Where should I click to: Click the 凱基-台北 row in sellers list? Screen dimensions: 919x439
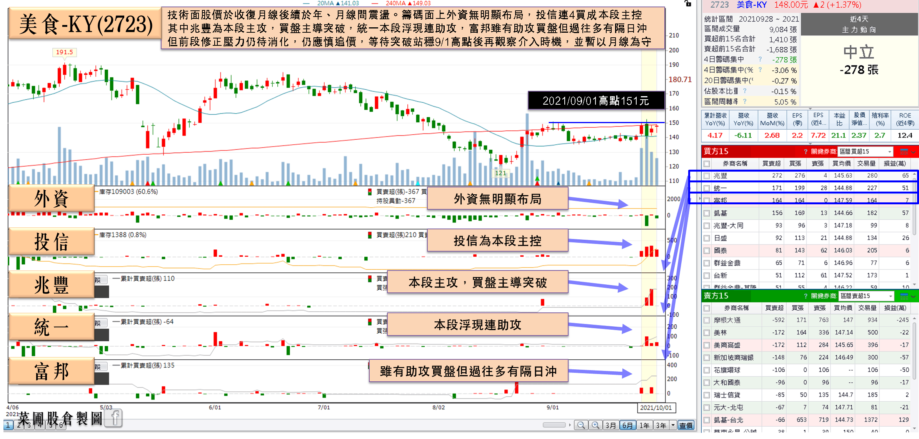coord(807,420)
